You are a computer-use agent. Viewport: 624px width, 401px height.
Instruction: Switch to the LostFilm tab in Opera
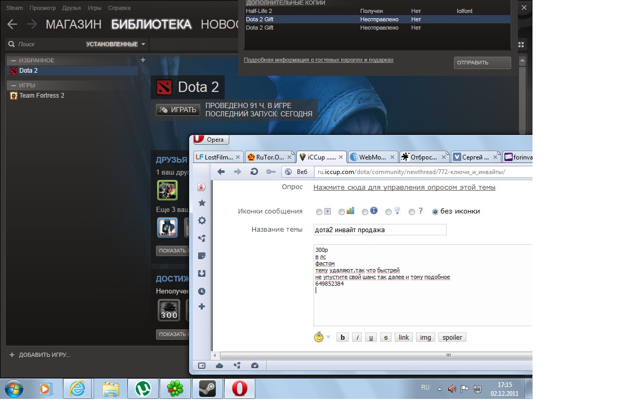pyautogui.click(x=218, y=157)
